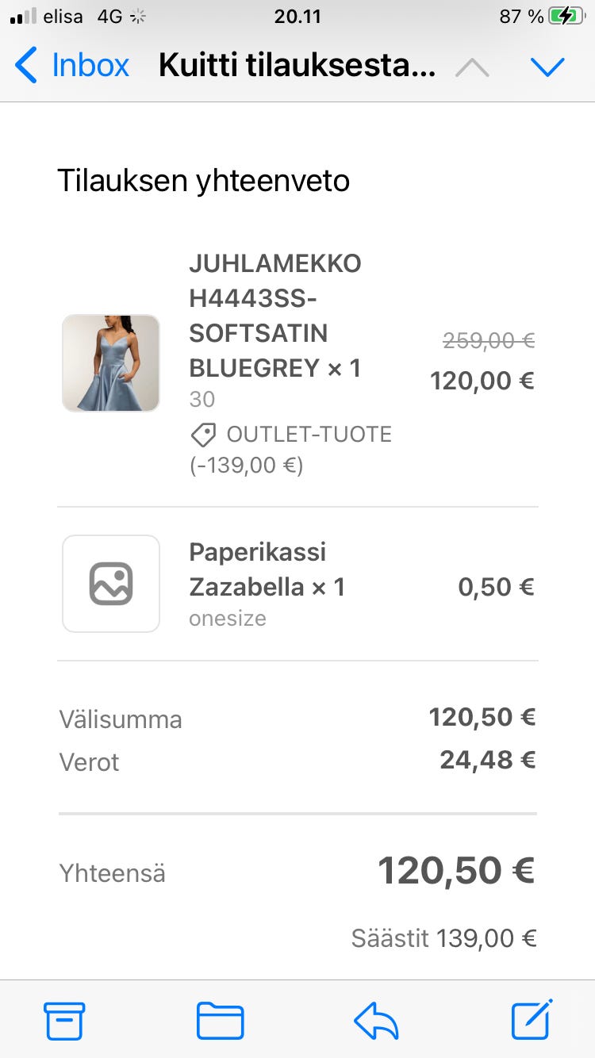Open the move-to-folder icon
The height and width of the screenshot is (1058, 595).
pos(220,1021)
